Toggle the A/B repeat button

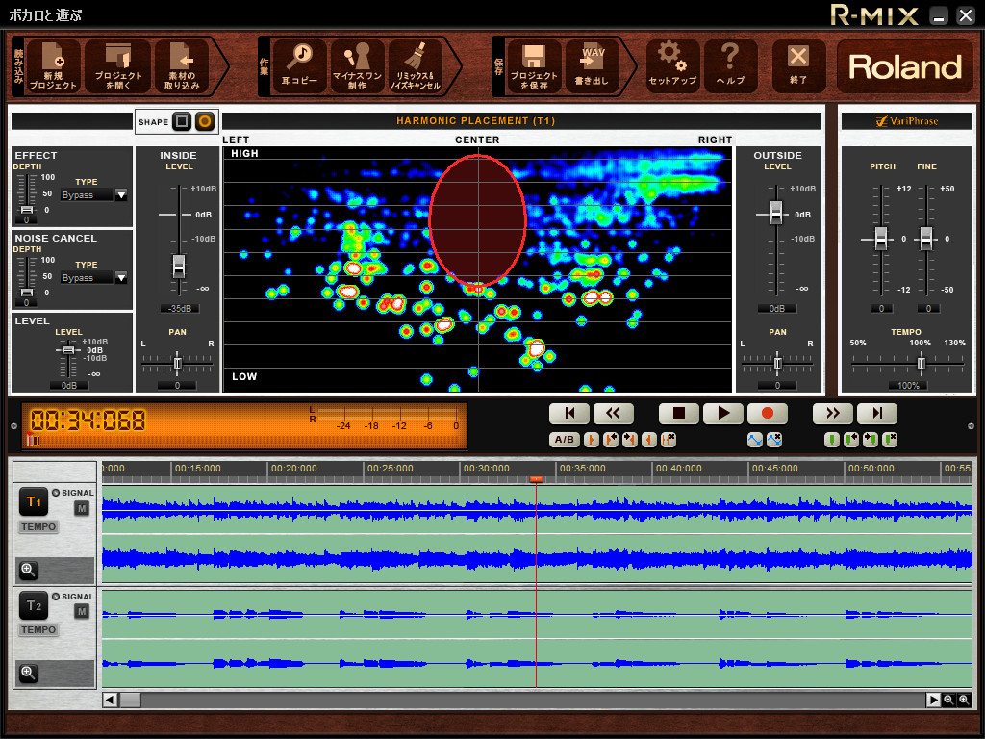click(x=564, y=439)
